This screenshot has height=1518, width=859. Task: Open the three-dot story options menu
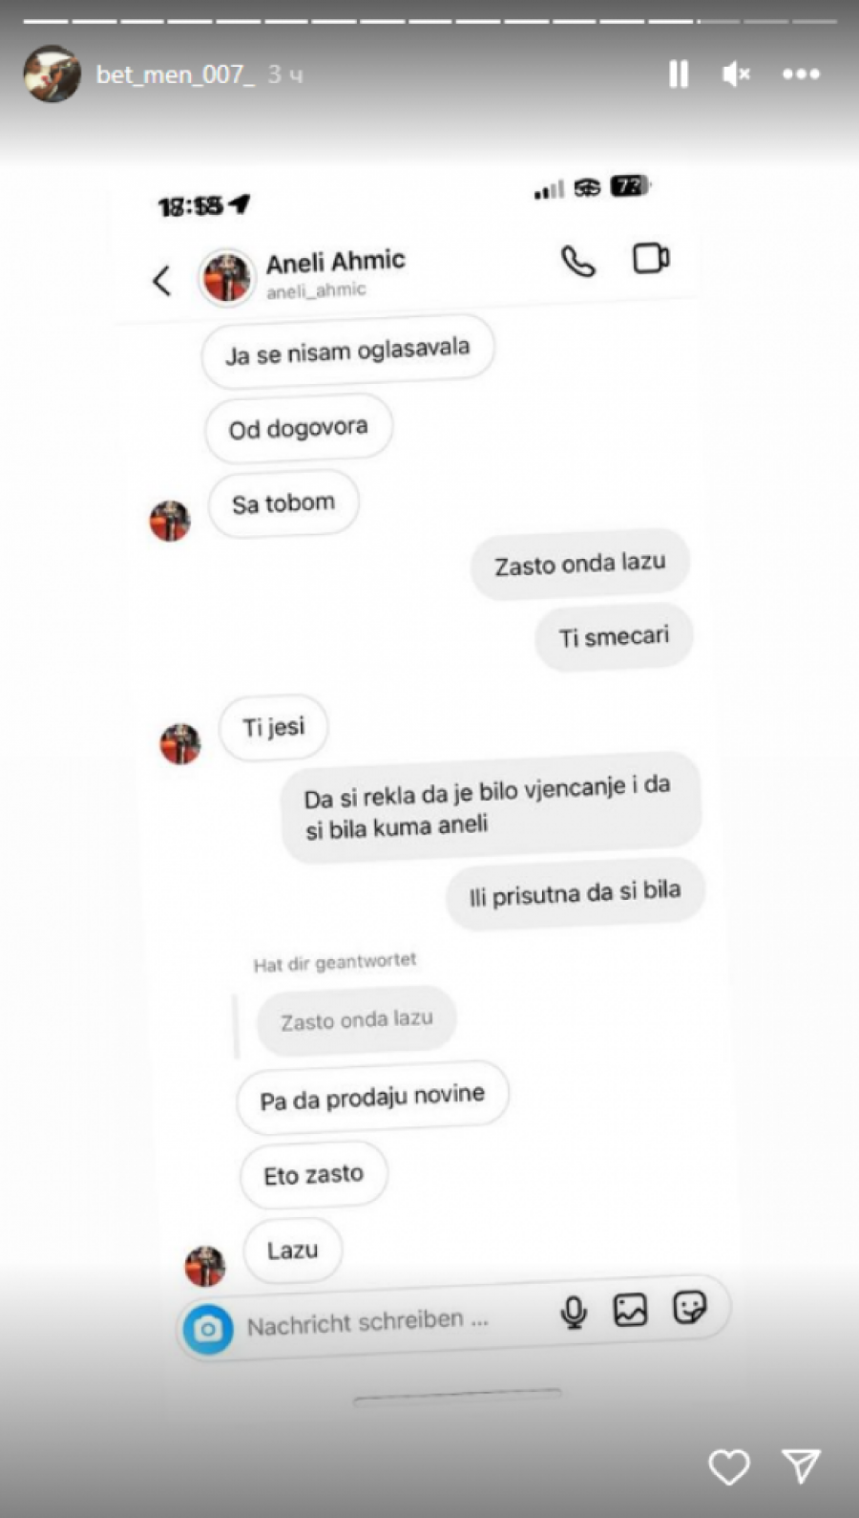click(801, 74)
